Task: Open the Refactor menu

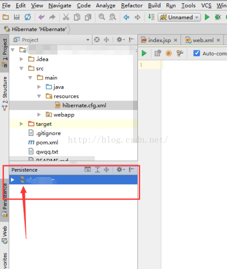Action: click(x=132, y=5)
